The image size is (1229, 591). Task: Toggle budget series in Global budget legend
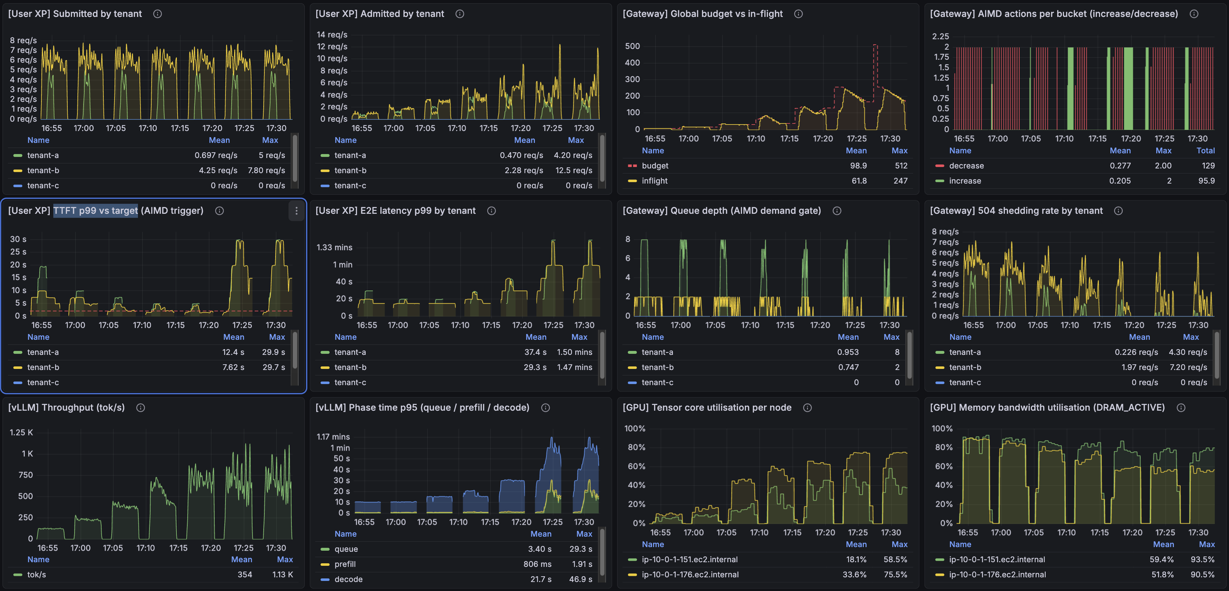655,166
